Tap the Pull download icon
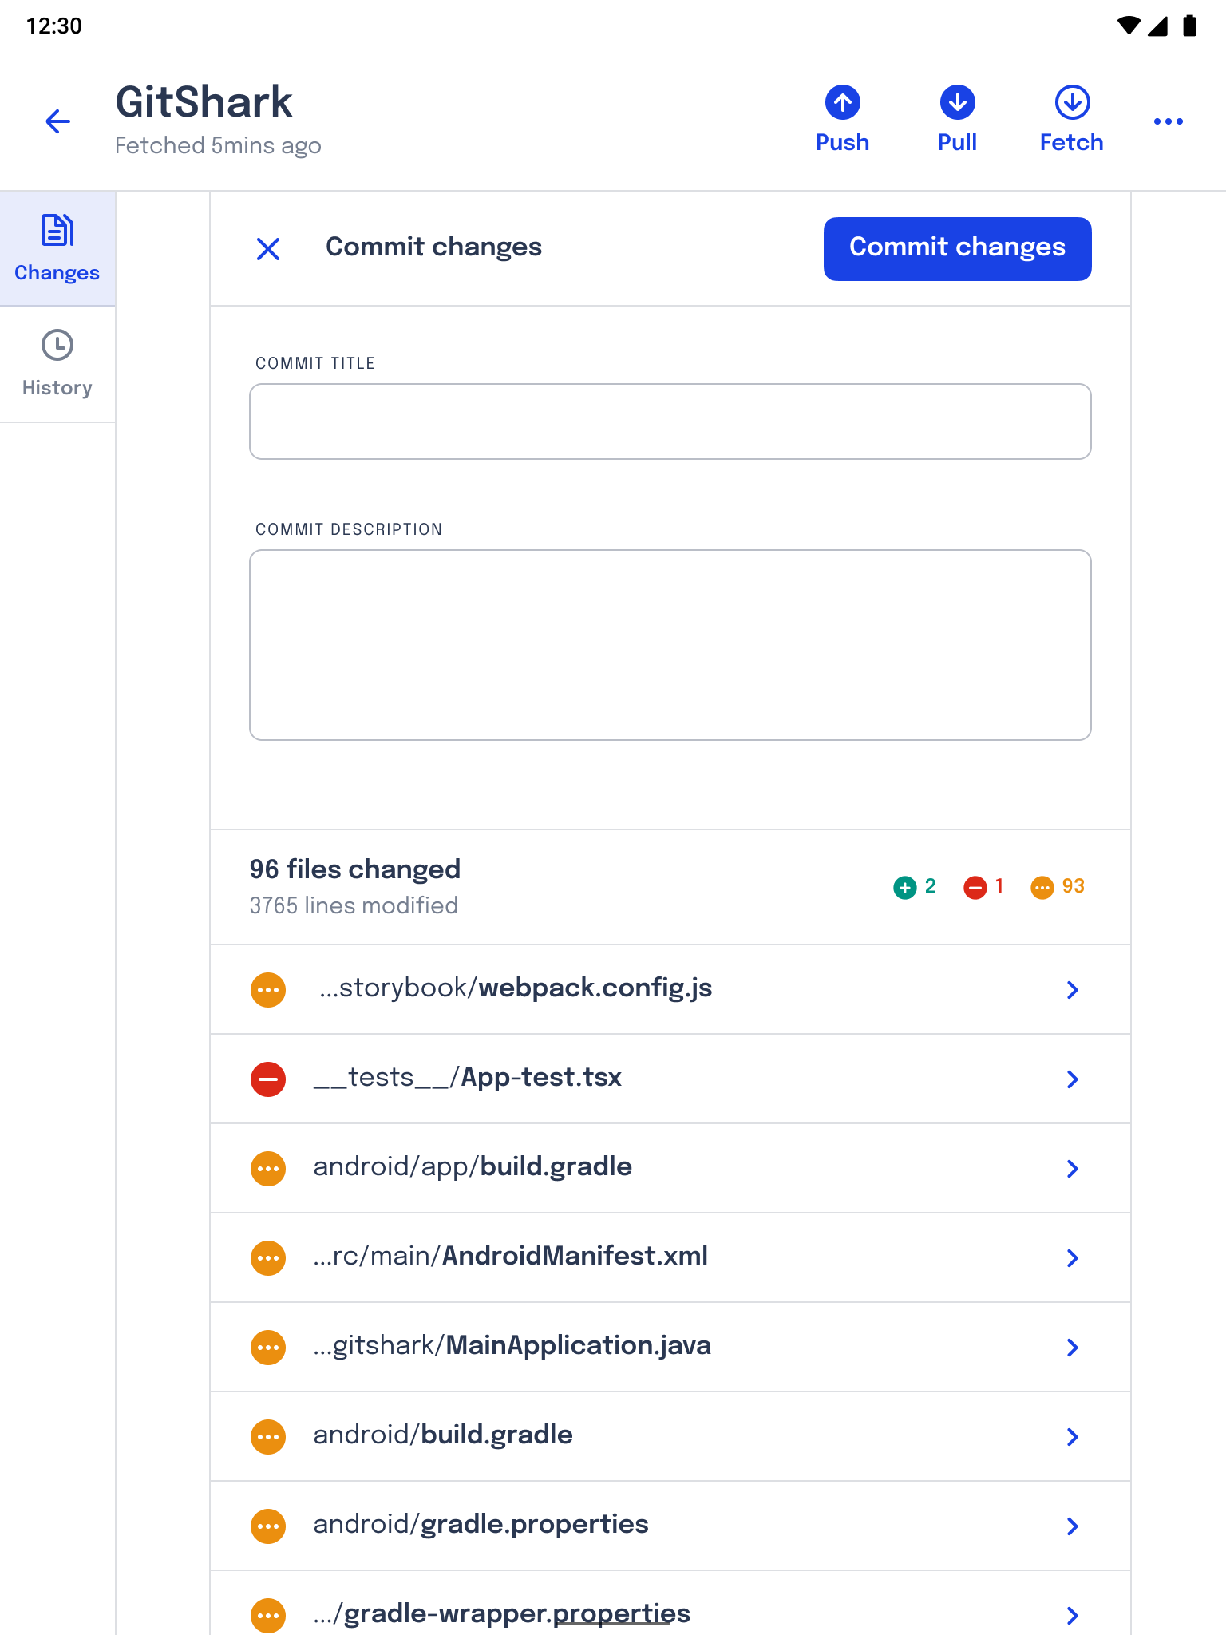The width and height of the screenshot is (1226, 1635). click(957, 102)
